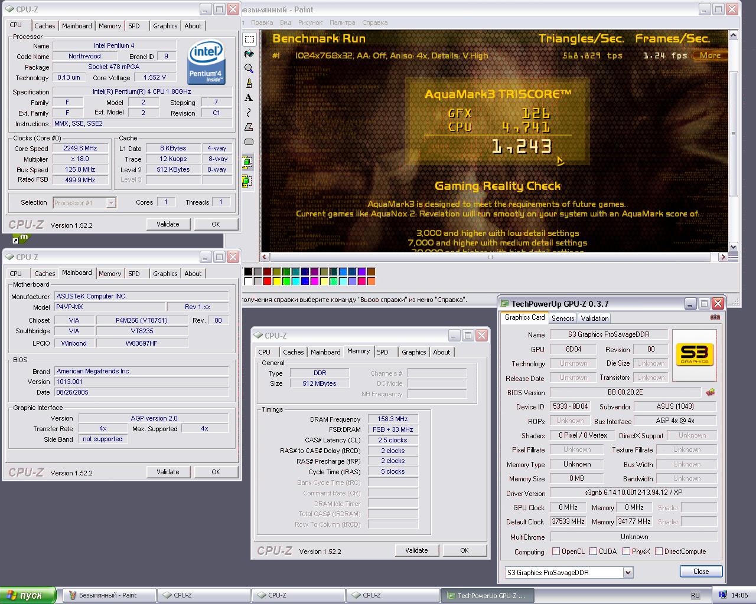The width and height of the screenshot is (756, 604).
Task: Click the mainboard Model field P4VP-MX
Action: coord(110,307)
